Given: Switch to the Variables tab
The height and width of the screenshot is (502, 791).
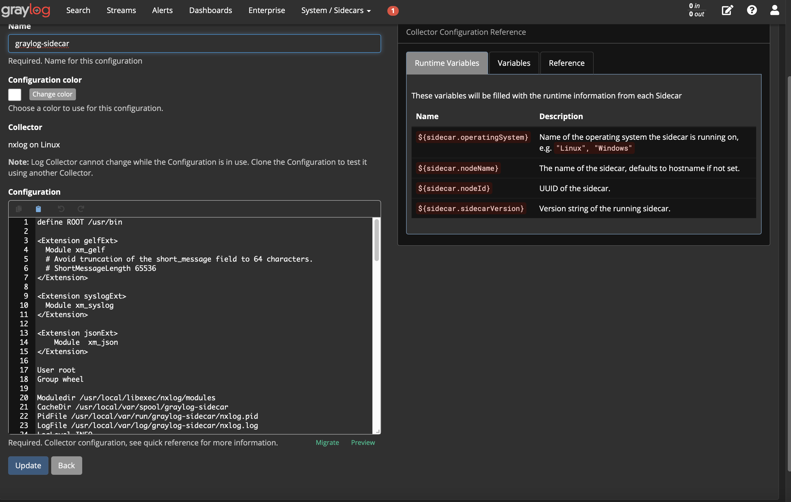Looking at the screenshot, I should click(x=513, y=63).
